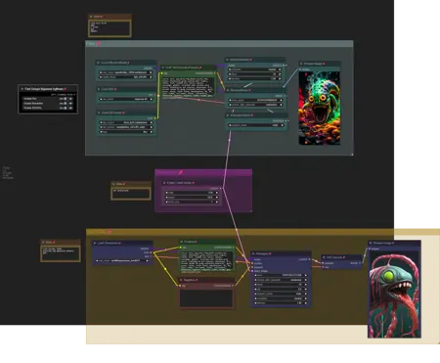The width and height of the screenshot is (440, 363).
Task: Click the go-to arrow beside Enable Flux
Action: (71, 99)
